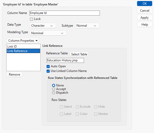
Task: Click the Column Name input field
Action: pyautogui.click(x=65, y=13)
